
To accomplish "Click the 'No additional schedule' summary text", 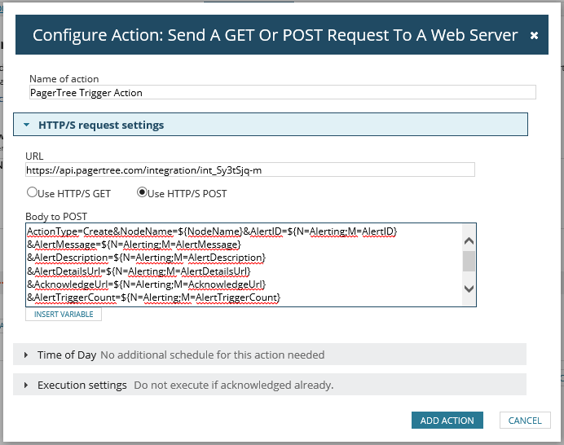I will [212, 355].
